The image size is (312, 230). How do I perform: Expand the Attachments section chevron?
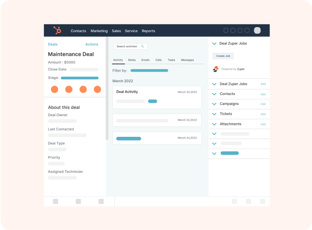click(x=214, y=124)
